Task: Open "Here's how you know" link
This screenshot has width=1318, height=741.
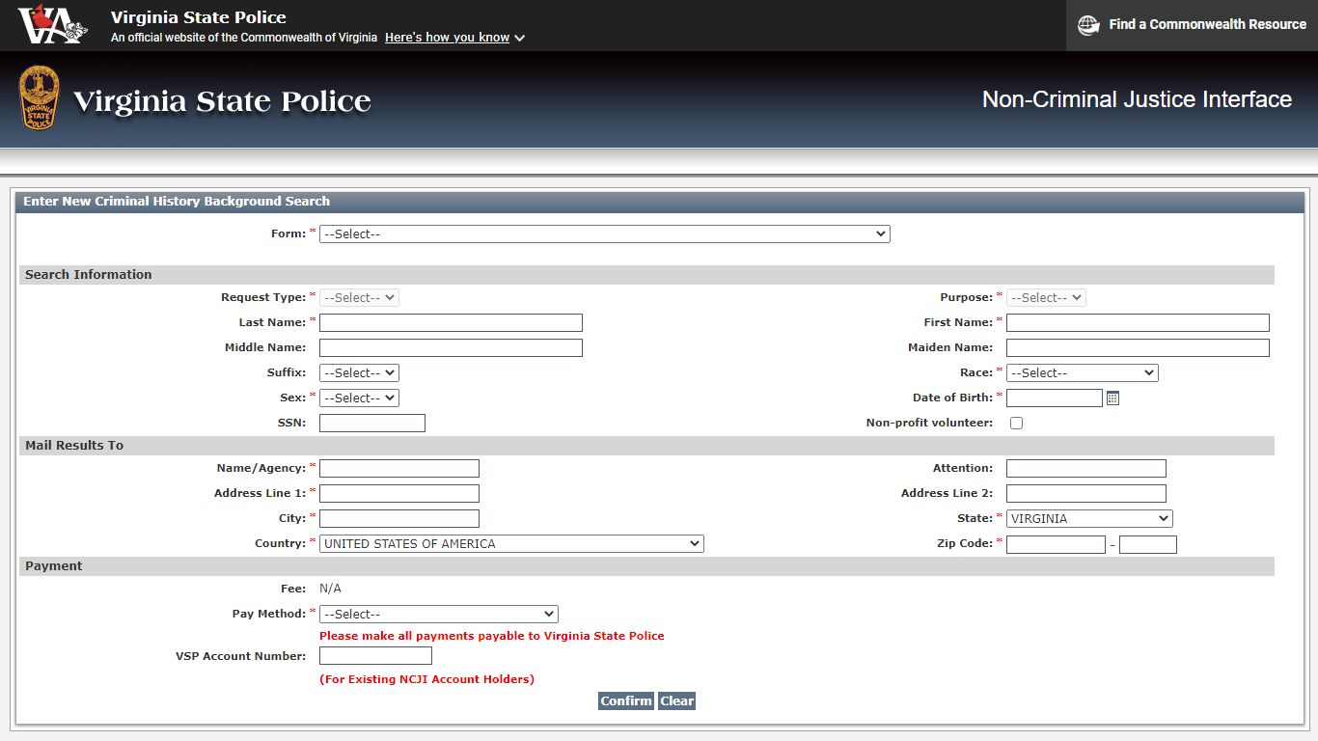Action: (x=447, y=38)
